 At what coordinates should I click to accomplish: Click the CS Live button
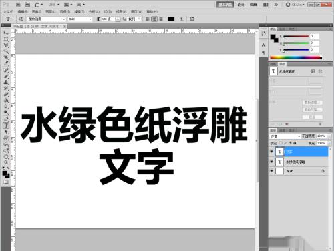click(x=295, y=5)
